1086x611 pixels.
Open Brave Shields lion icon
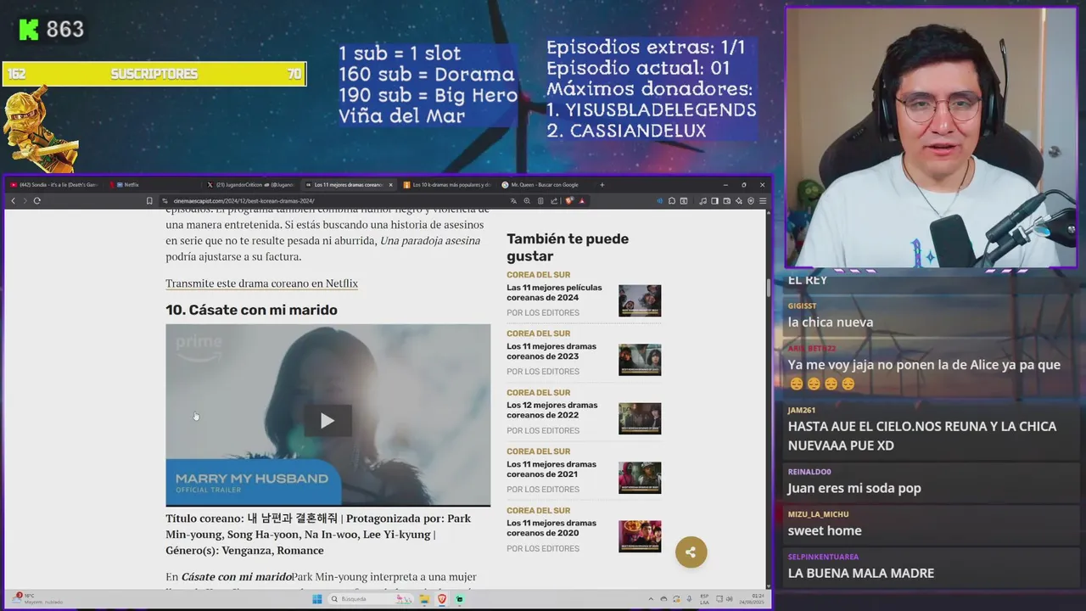coord(568,201)
